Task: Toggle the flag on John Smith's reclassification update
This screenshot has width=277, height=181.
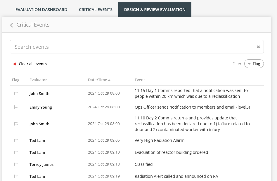Action: click(16, 123)
